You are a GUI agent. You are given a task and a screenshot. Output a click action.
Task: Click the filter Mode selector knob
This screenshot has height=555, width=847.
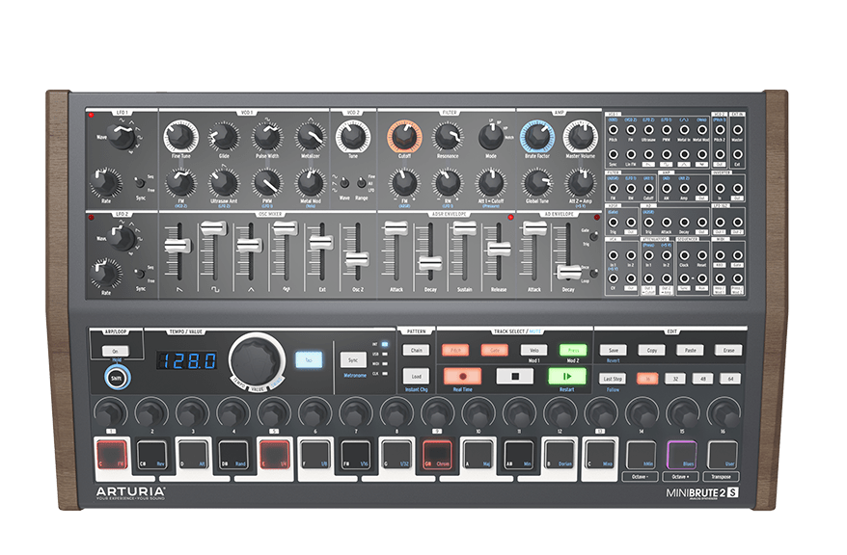[x=490, y=137]
